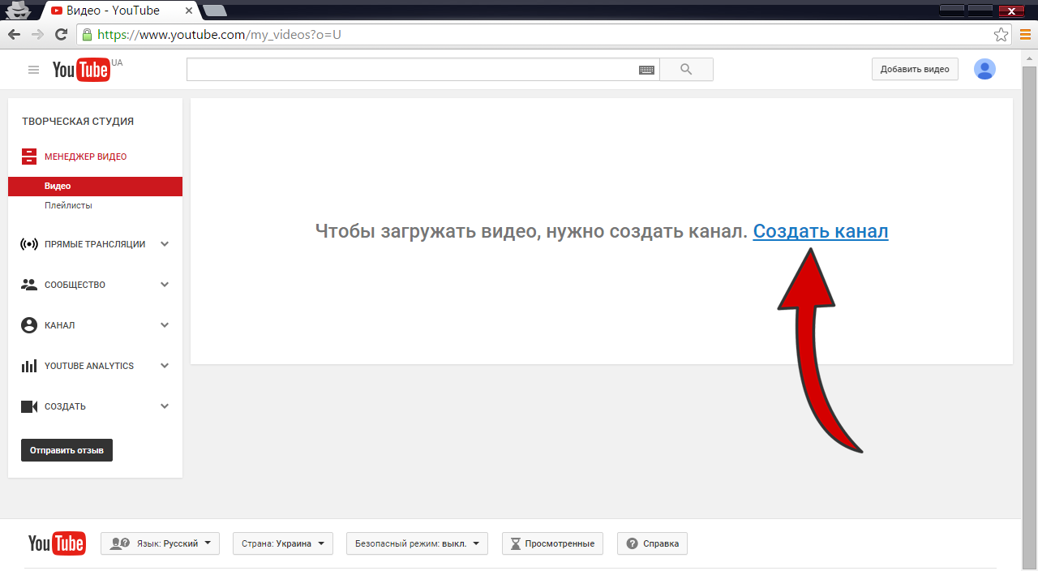
Task: Open МЕНЕДЖЕР ВИДЕО section
Action: (x=85, y=157)
